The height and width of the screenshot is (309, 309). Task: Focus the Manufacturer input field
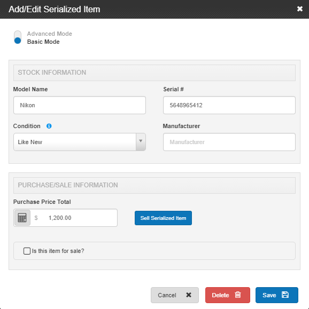tap(229, 142)
